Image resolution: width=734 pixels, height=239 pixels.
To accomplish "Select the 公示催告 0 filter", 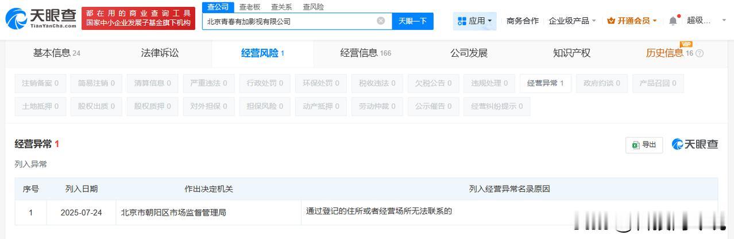I will coord(433,106).
